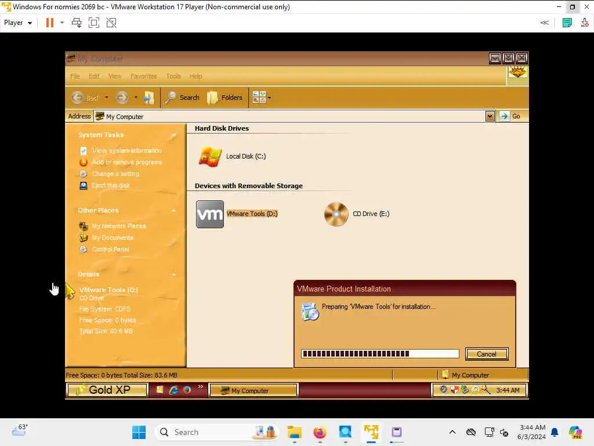The image size is (594, 446).
Task: Open the Forward history dropdown arrow
Action: [x=136, y=98]
